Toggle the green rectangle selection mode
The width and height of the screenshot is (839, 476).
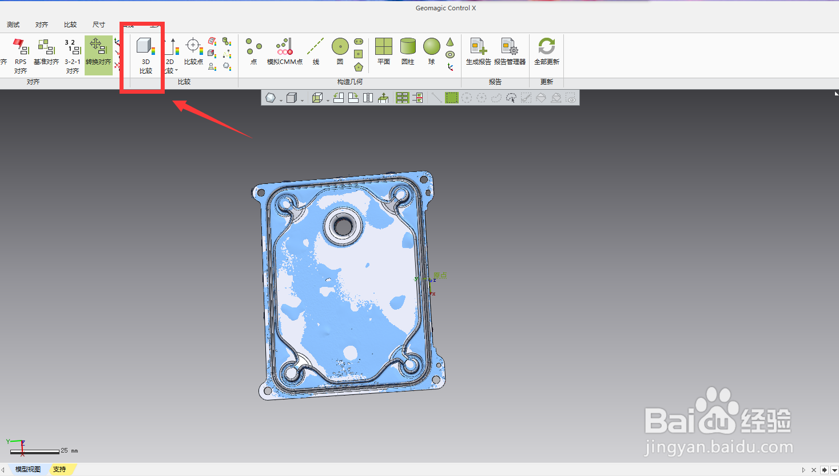[452, 98]
